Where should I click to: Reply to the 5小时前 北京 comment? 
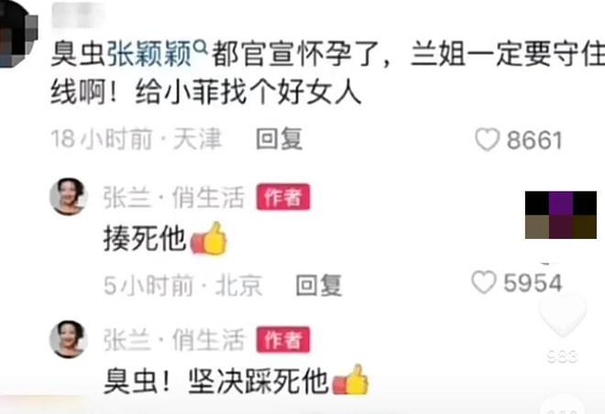[x=319, y=285]
